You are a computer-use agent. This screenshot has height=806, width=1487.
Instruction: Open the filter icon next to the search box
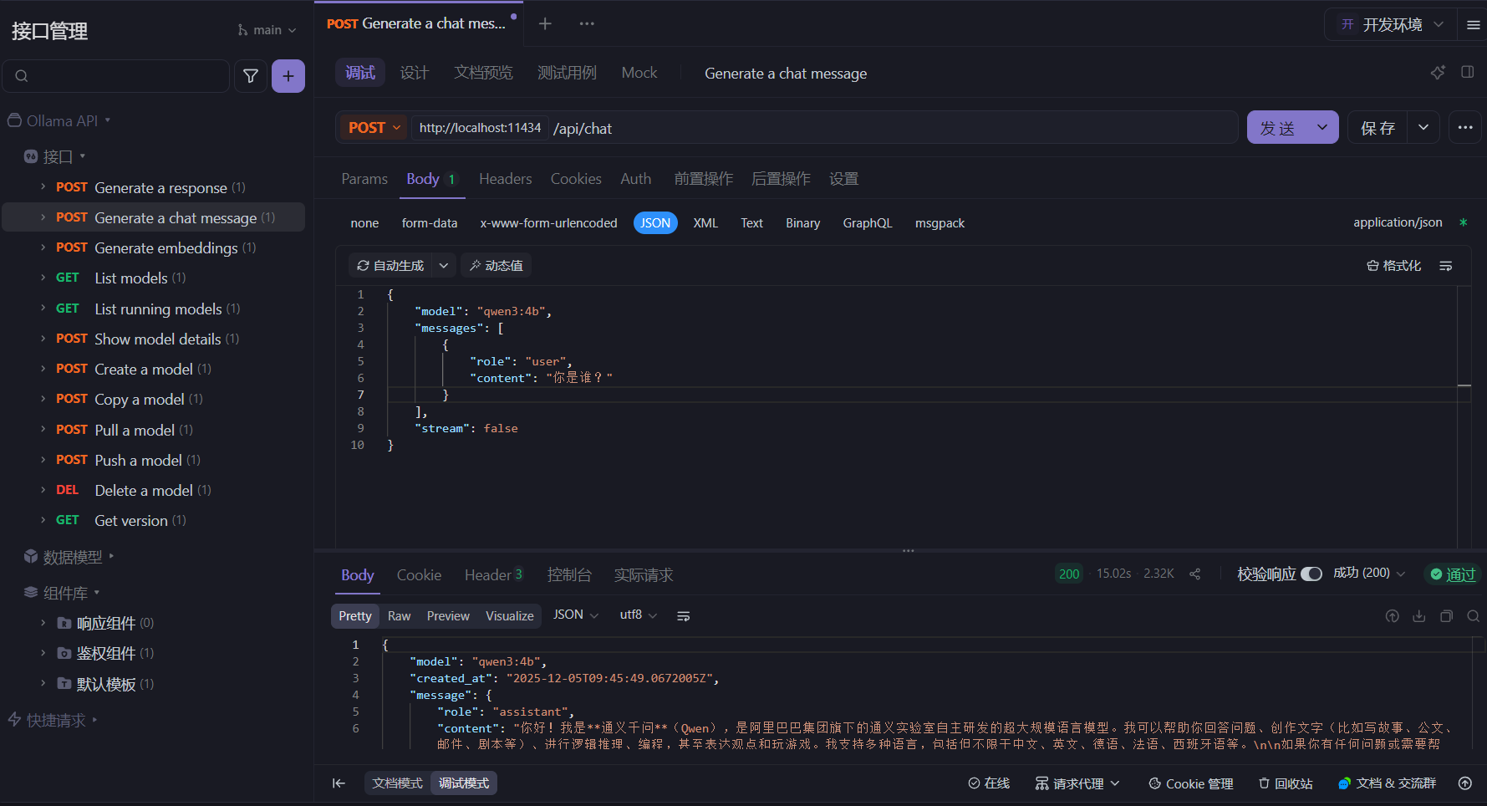point(250,76)
